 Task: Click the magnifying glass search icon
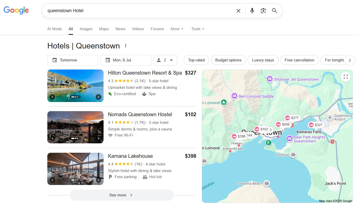coord(274,11)
